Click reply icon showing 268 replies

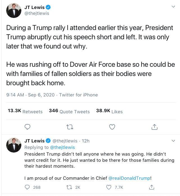coord(28,187)
